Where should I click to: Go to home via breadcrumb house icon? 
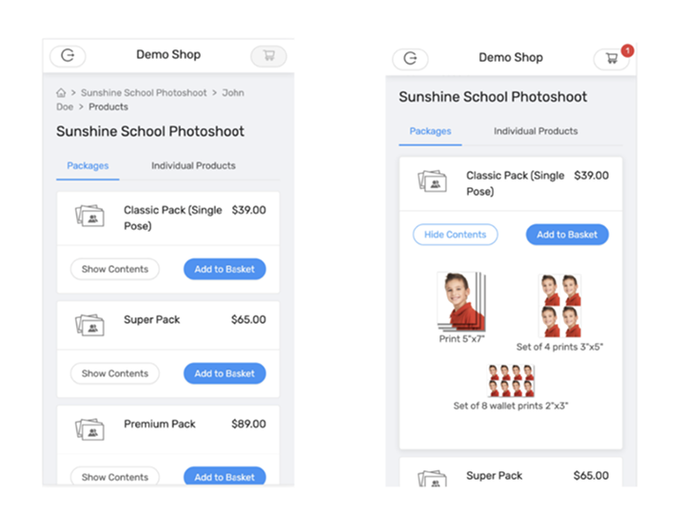(61, 92)
